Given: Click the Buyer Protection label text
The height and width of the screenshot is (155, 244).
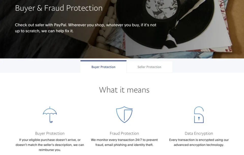Looking at the screenshot, I should coord(50,133).
